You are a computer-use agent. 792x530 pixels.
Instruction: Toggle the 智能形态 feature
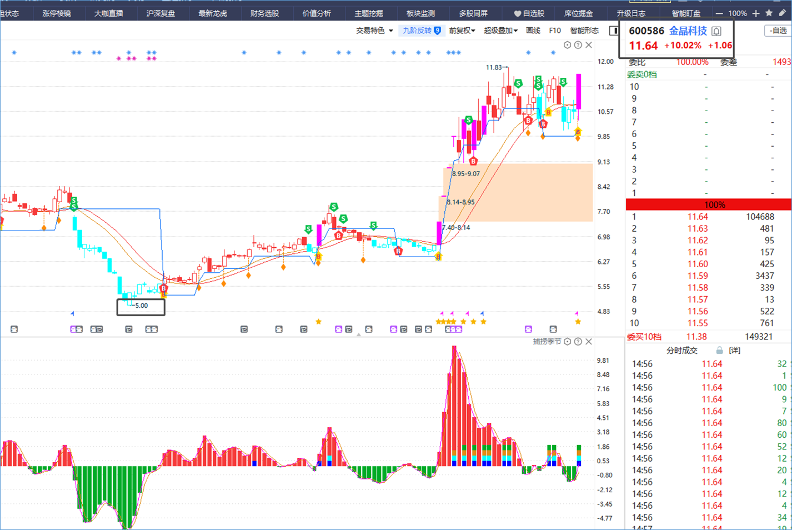click(584, 31)
